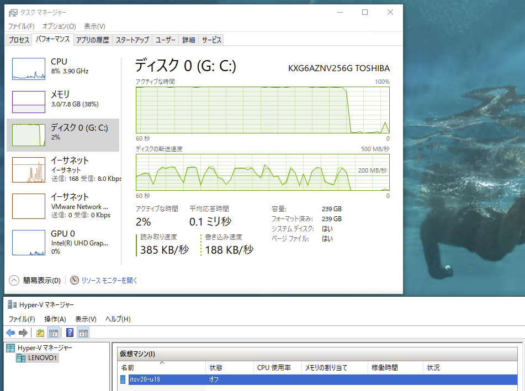Click the Resource Monitor icon
525x391 pixels.
coord(75,280)
